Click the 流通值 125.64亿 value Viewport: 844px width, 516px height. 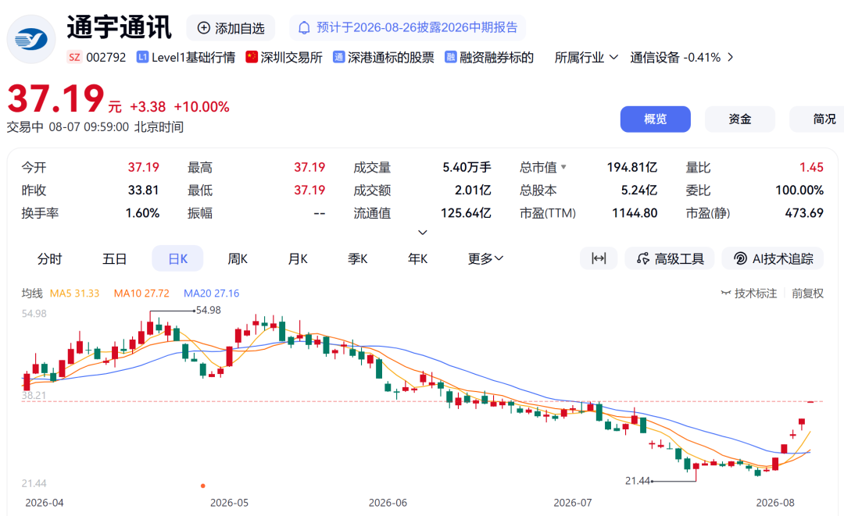466,213
